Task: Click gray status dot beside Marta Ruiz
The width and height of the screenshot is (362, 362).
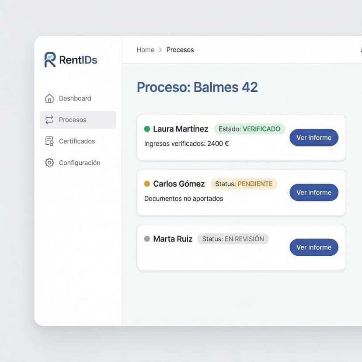Action: 147,239
